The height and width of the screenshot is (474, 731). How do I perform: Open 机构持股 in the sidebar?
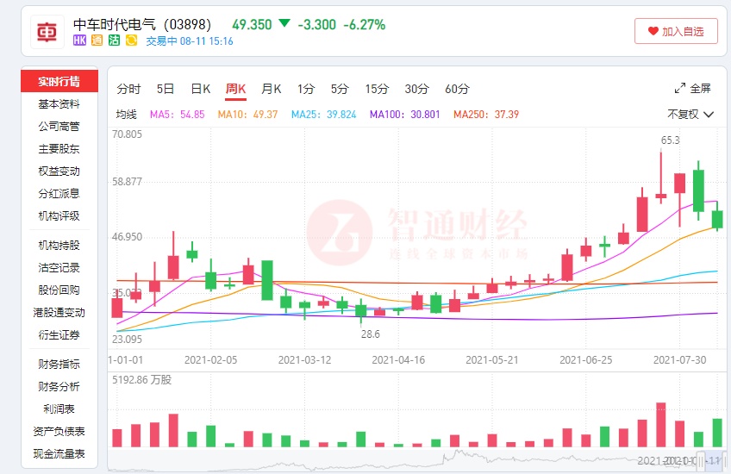point(59,245)
